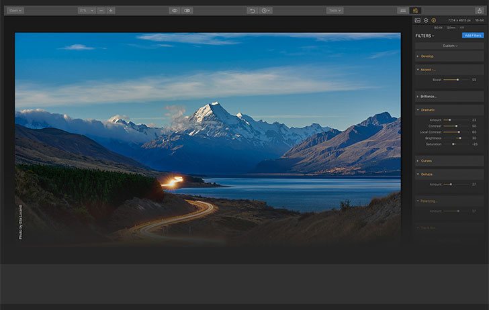This screenshot has height=310, width=489.
Task: Zoom out with the minus button
Action: tap(101, 11)
